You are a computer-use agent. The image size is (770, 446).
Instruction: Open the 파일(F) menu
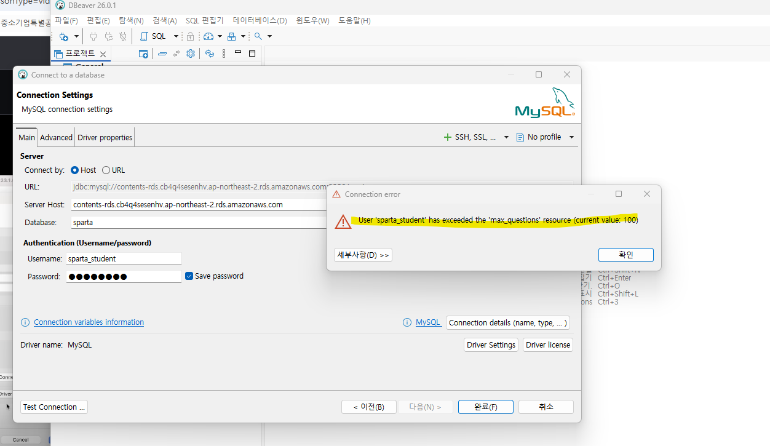[66, 20]
